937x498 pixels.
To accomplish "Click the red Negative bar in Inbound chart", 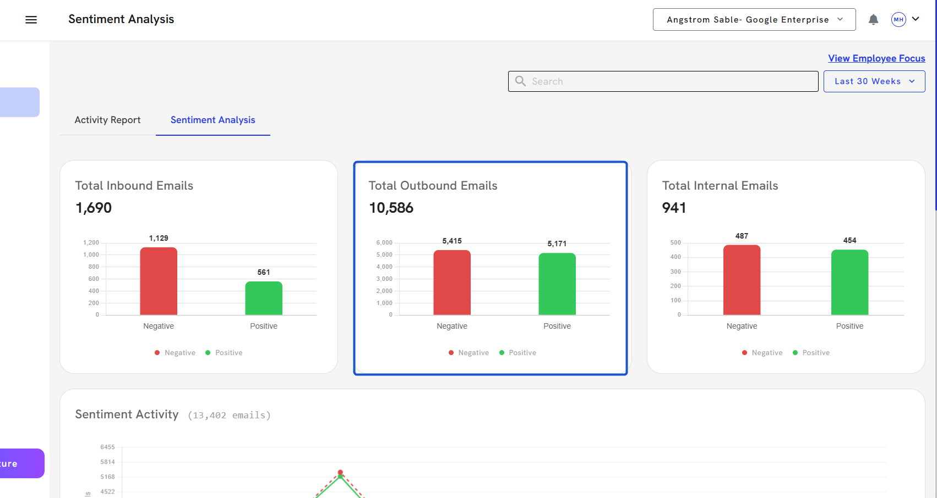I will pos(159,281).
